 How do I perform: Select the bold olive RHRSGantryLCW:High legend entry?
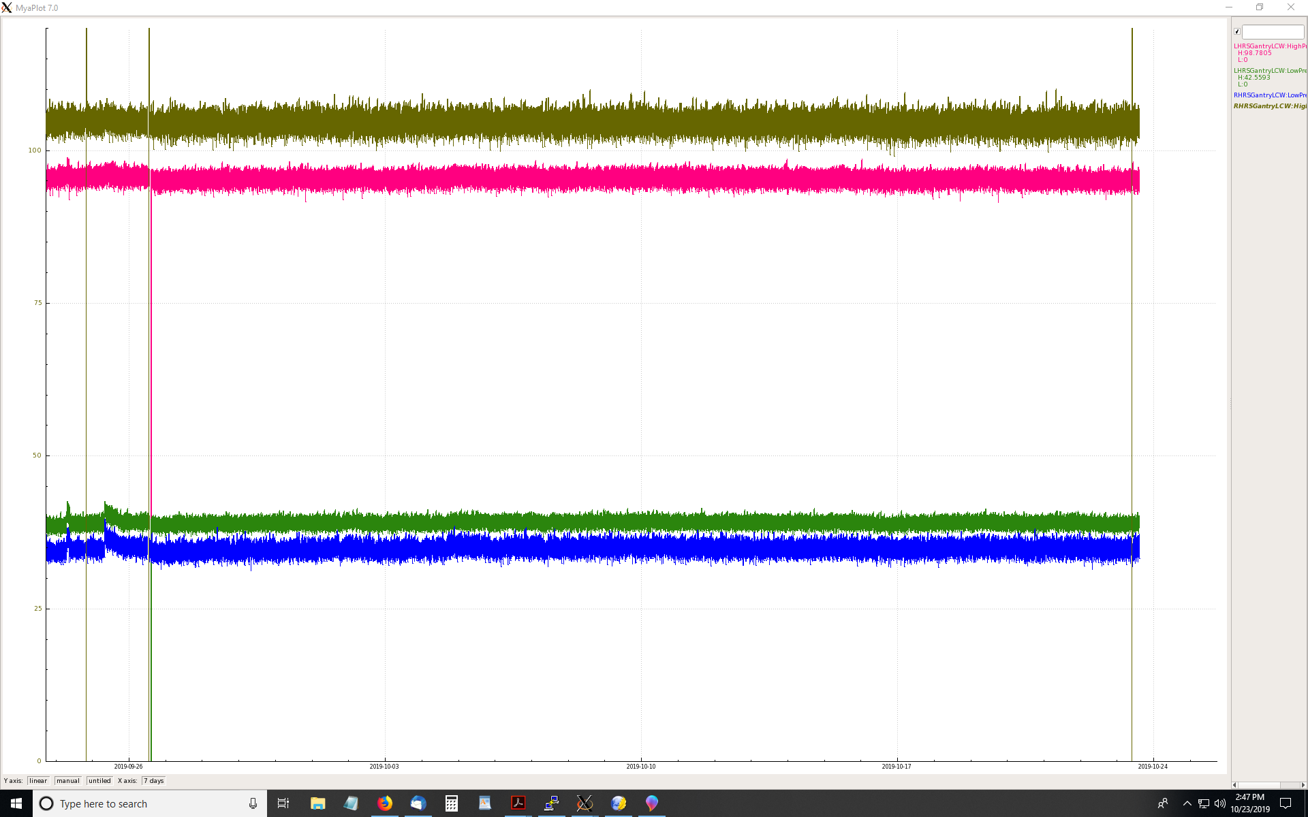click(1270, 106)
